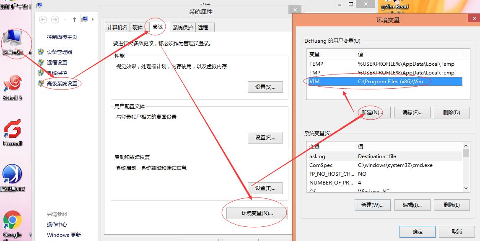Switch to the 硬件 tab
The height and width of the screenshot is (241, 480).
tap(138, 27)
